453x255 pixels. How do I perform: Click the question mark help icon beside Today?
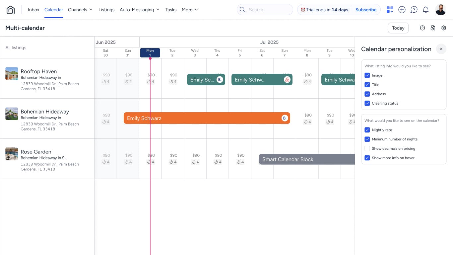coord(422,28)
